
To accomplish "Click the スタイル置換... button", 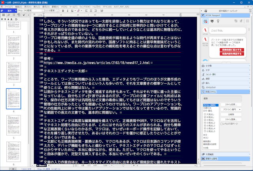I will tap(231, 120).
